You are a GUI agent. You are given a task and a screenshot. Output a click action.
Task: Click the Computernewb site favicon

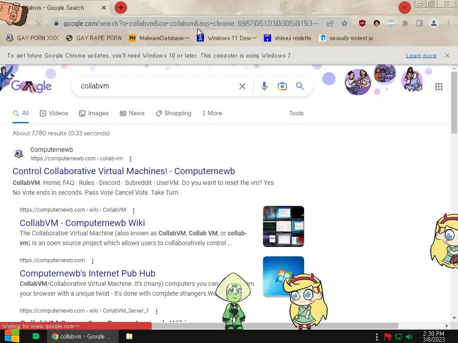(x=19, y=154)
